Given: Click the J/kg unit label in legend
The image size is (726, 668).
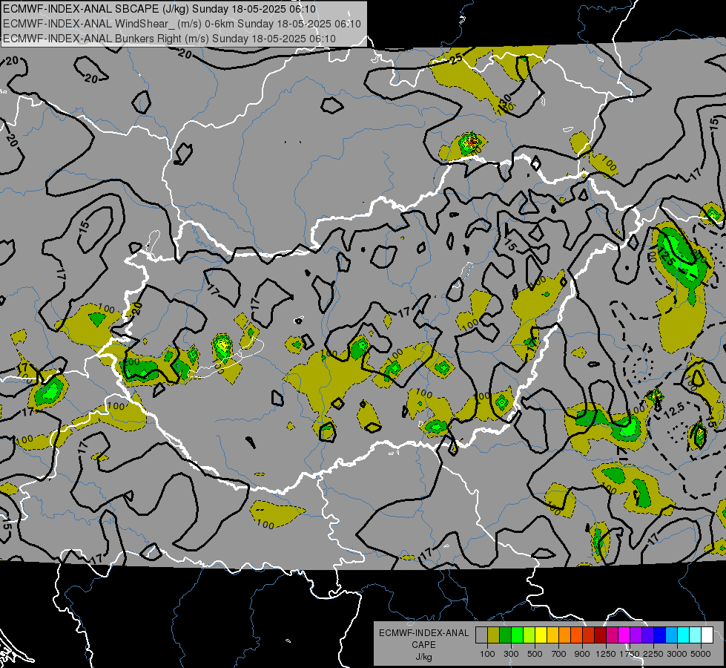Looking at the screenshot, I should coord(423,657).
